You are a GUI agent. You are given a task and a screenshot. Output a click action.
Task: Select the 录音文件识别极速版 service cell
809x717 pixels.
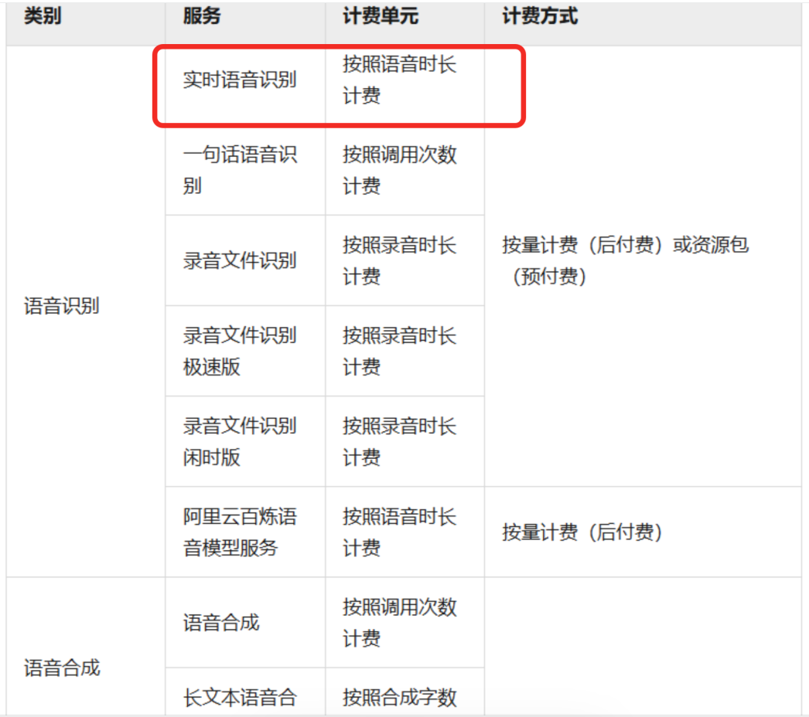240,351
